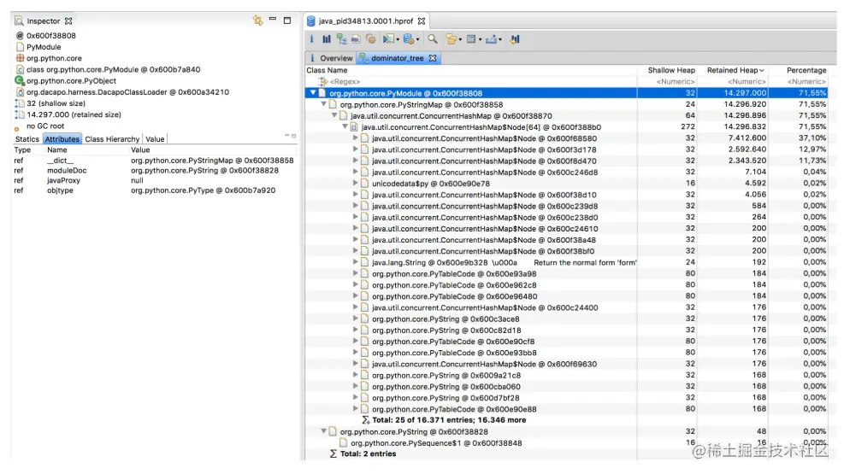
Task: Open the Overview info toolbar icon
Action: [311, 38]
